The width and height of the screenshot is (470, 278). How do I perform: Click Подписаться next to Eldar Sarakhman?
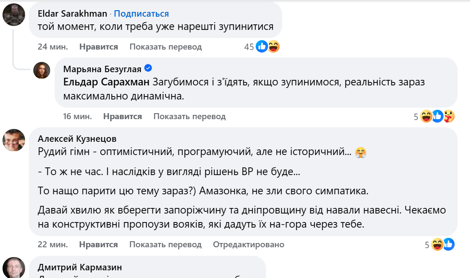click(x=141, y=14)
